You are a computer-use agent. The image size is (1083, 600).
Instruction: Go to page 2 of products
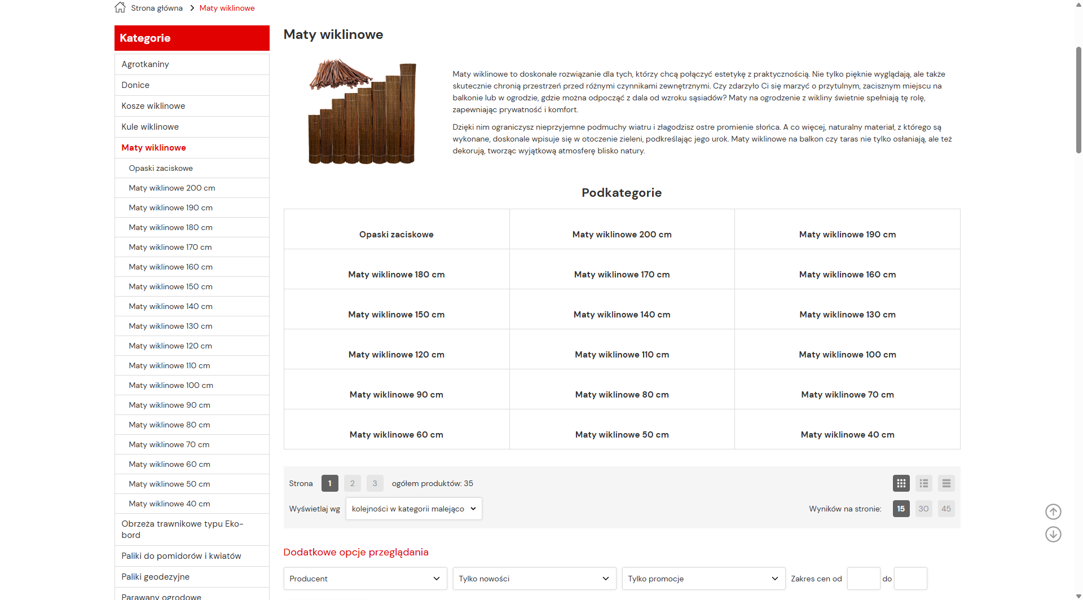353,483
